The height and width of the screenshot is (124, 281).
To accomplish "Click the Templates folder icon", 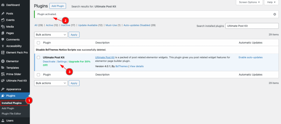I will click(x=3, y=67).
